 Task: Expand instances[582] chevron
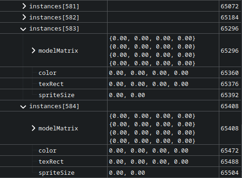pos(24,17)
